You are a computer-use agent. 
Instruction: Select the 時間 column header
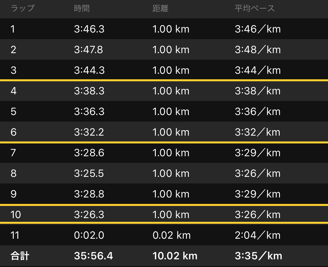pos(82,8)
